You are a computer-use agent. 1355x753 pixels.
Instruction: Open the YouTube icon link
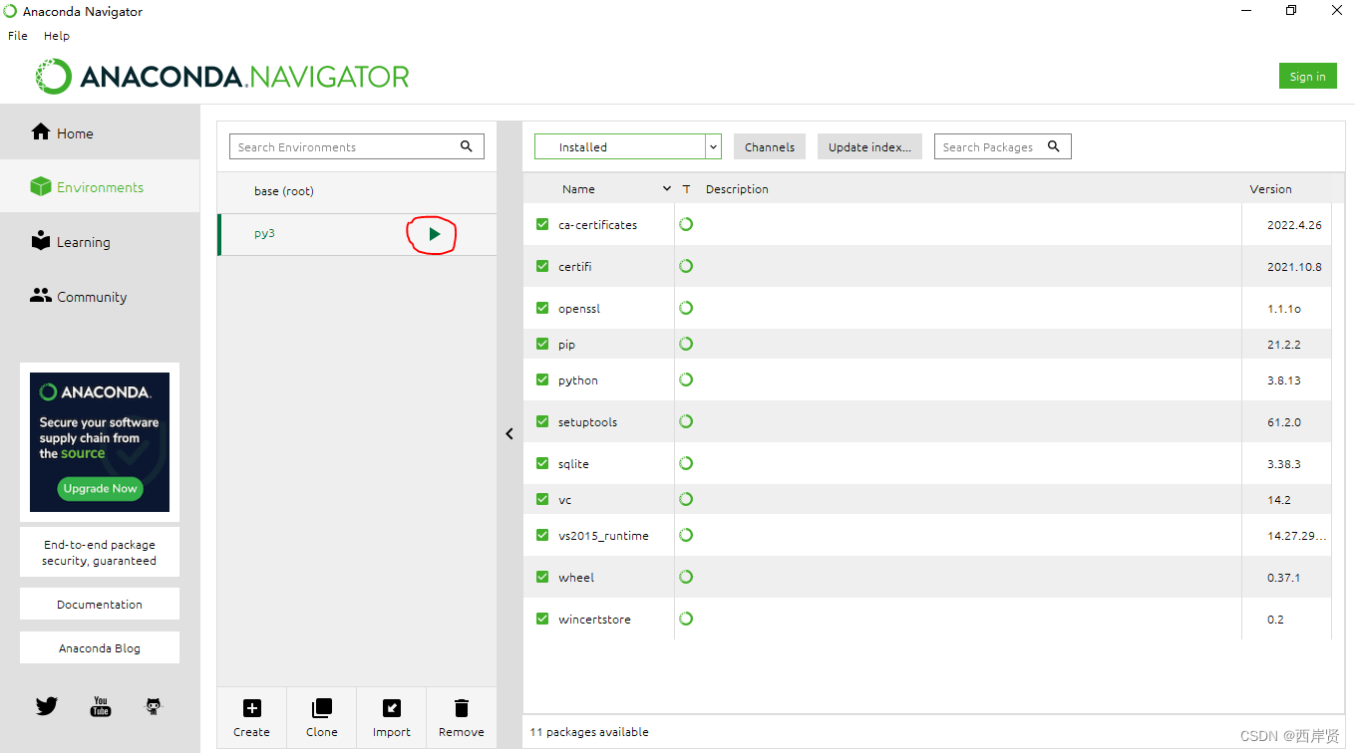click(101, 706)
